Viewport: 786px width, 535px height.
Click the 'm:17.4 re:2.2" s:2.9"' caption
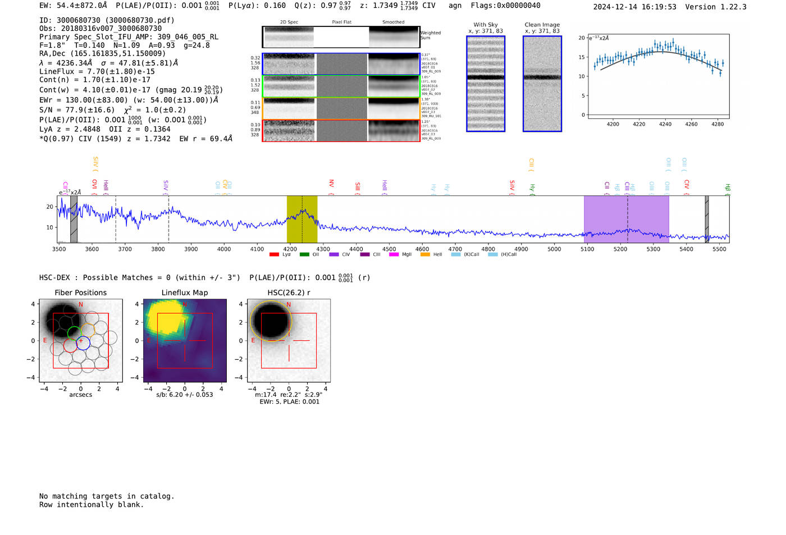[x=289, y=395]
